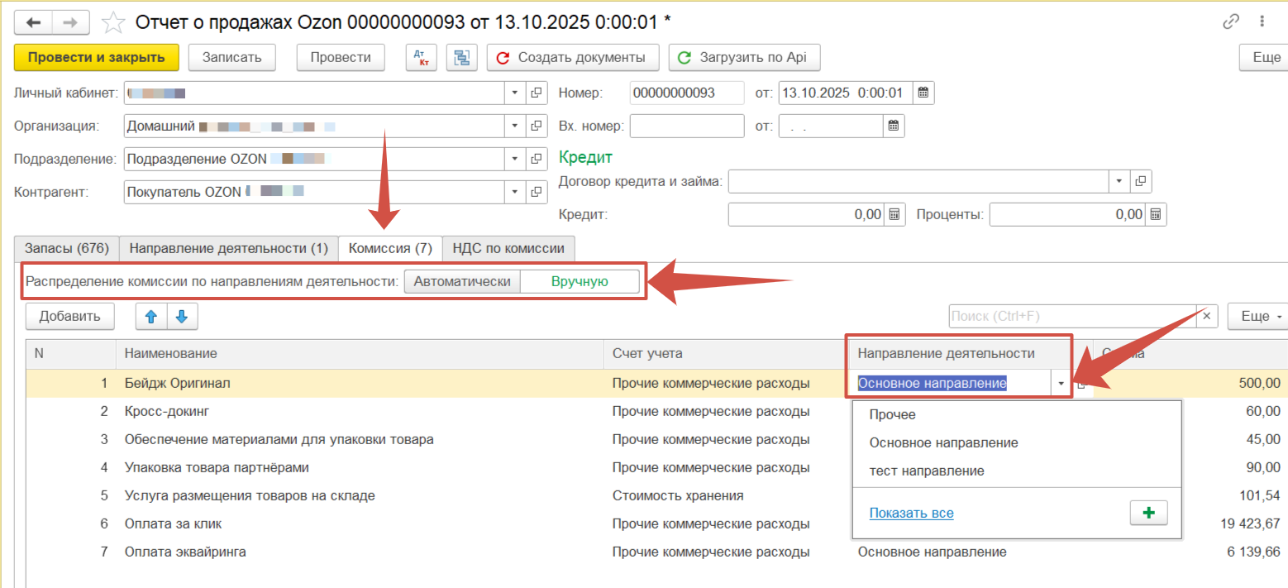
Task: Add a row with Добавить button
Action: tap(70, 316)
